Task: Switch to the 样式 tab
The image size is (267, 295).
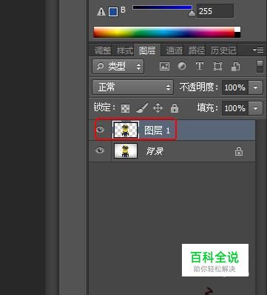Action: tap(125, 51)
